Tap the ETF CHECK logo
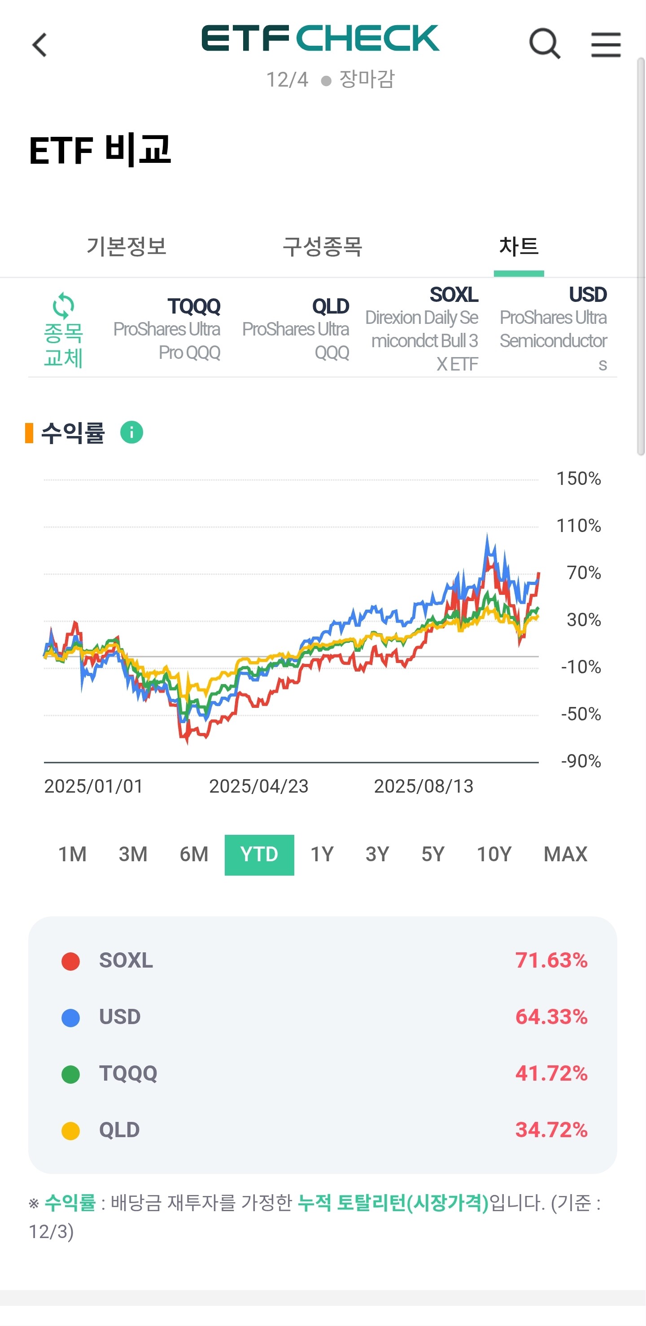This screenshot has height=1326, width=646. pyautogui.click(x=320, y=39)
